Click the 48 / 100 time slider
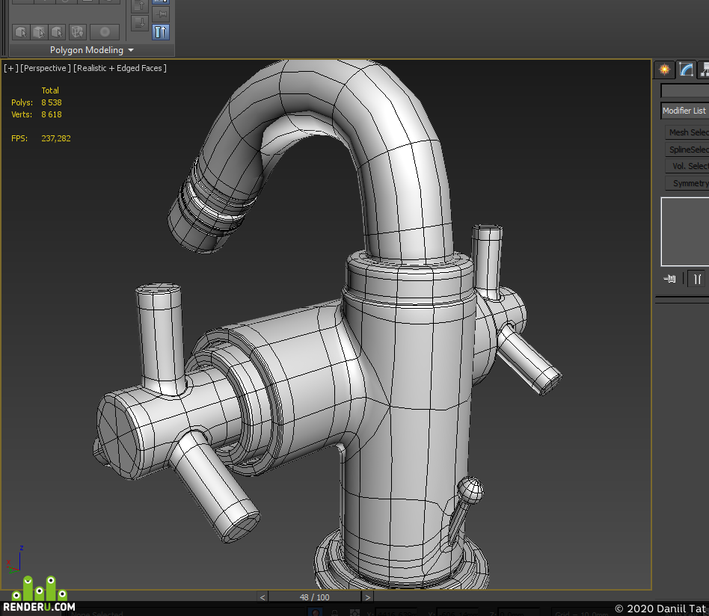Image resolution: width=709 pixels, height=616 pixels. 315,597
